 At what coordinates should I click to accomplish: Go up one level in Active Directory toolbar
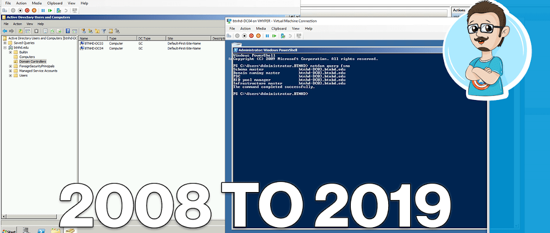pos(20,31)
